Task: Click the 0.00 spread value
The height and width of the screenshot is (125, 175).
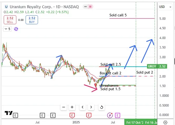Action: coord(21,20)
